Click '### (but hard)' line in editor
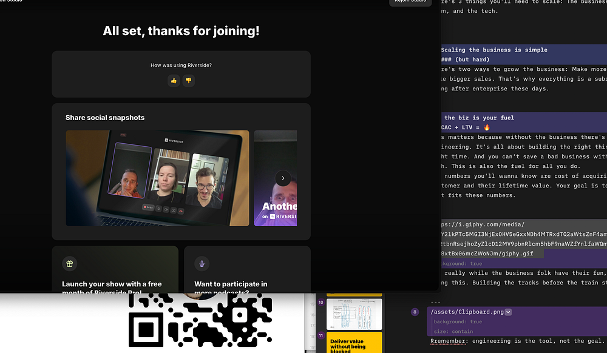The width and height of the screenshot is (607, 353). (x=466, y=59)
